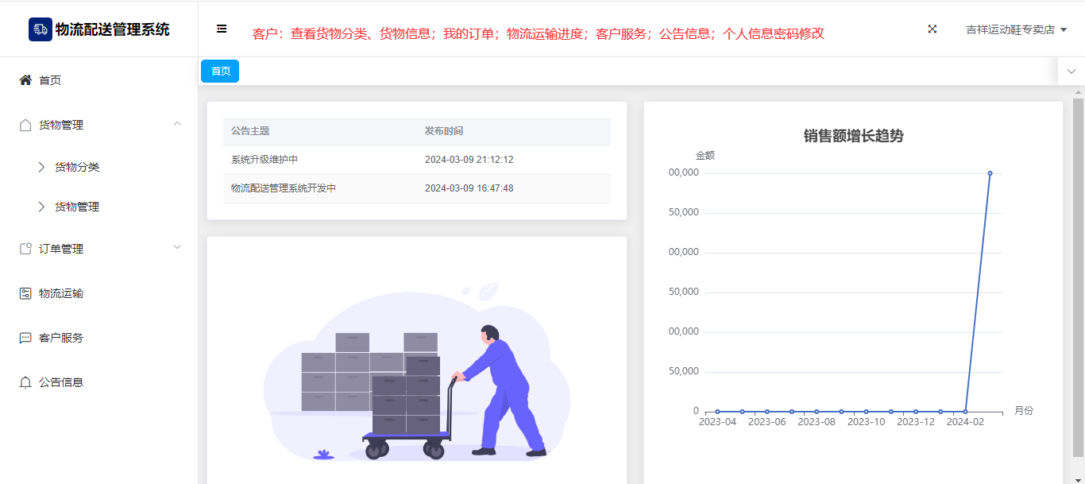Click the 公告信息 bell icon
The image size is (1085, 484).
(25, 382)
